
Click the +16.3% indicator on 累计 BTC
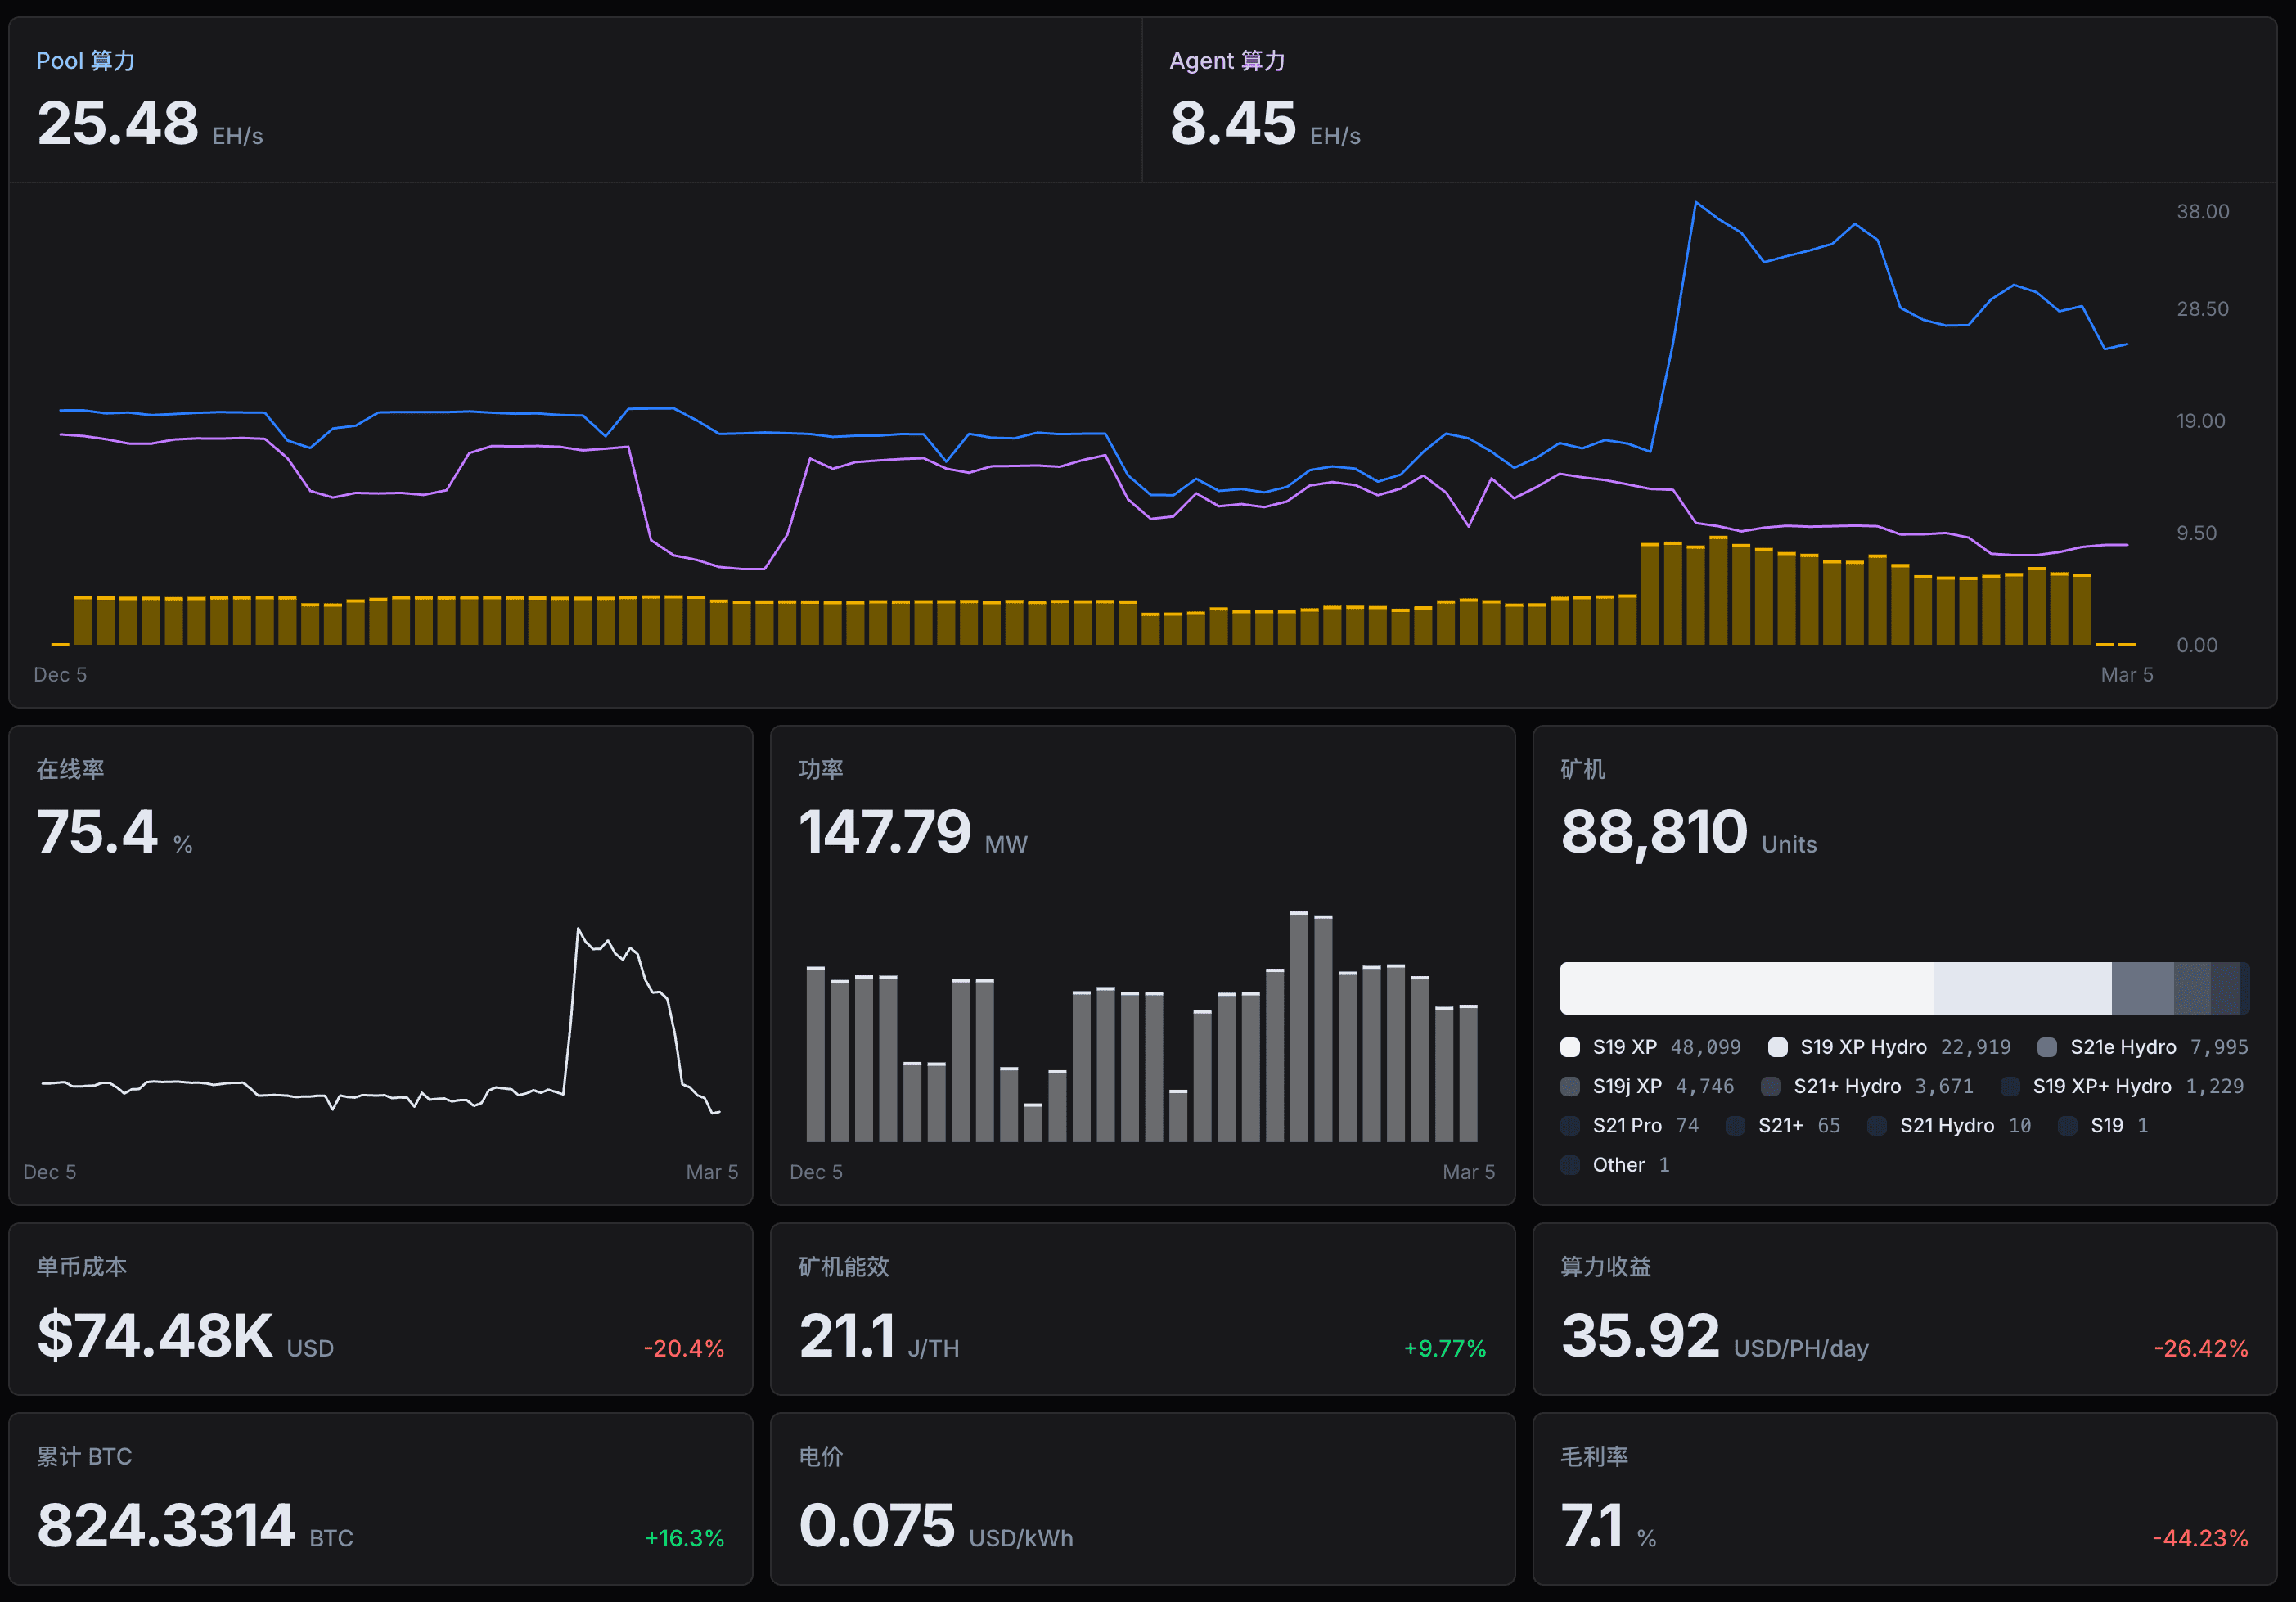(x=685, y=1539)
